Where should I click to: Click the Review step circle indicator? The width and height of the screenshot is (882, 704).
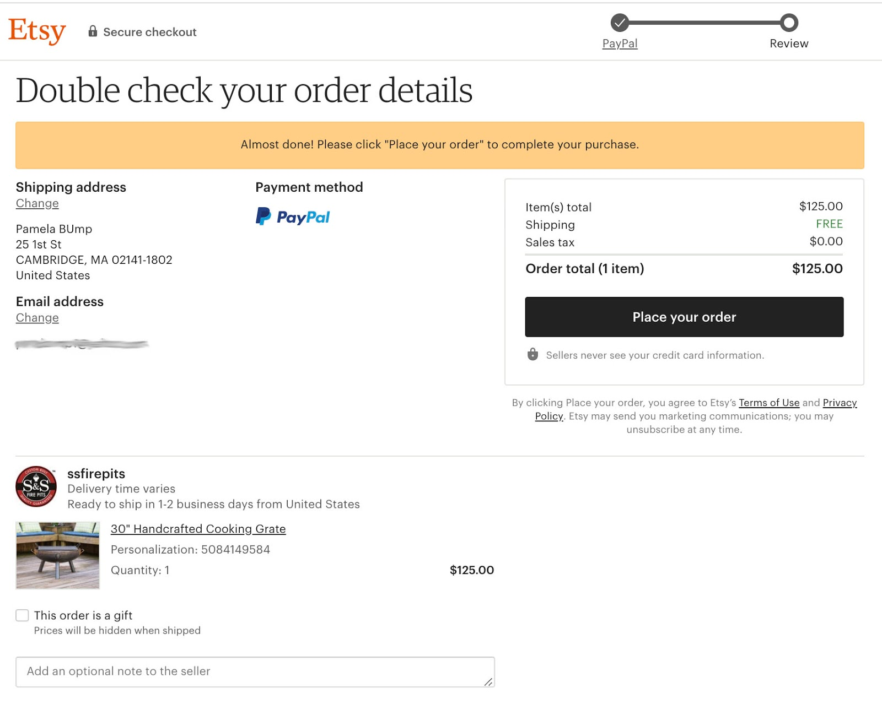[x=789, y=23]
